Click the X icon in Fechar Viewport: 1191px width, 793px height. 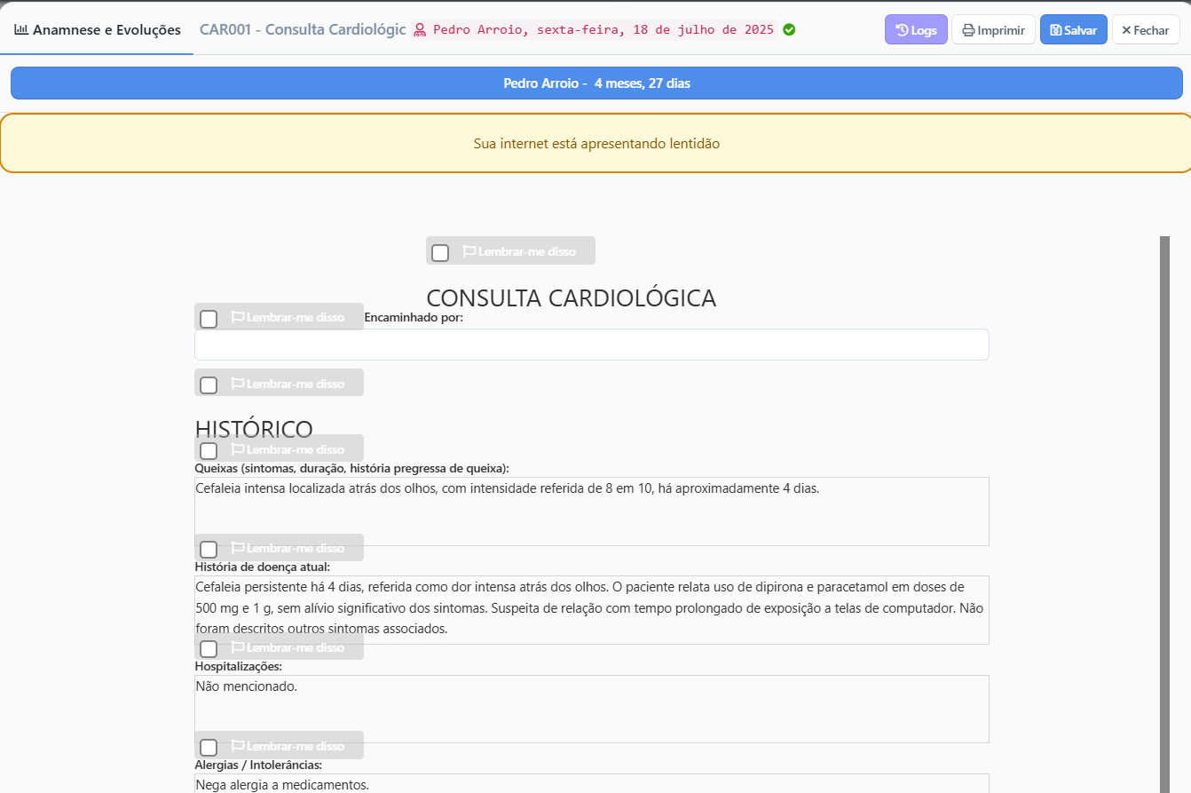[1126, 30]
